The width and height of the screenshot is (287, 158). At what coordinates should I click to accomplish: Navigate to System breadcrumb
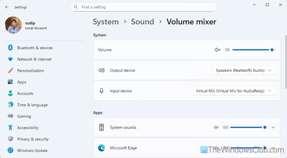[x=106, y=22]
